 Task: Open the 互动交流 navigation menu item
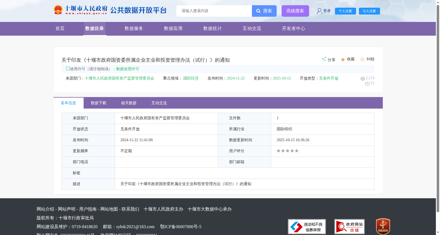click(x=252, y=29)
